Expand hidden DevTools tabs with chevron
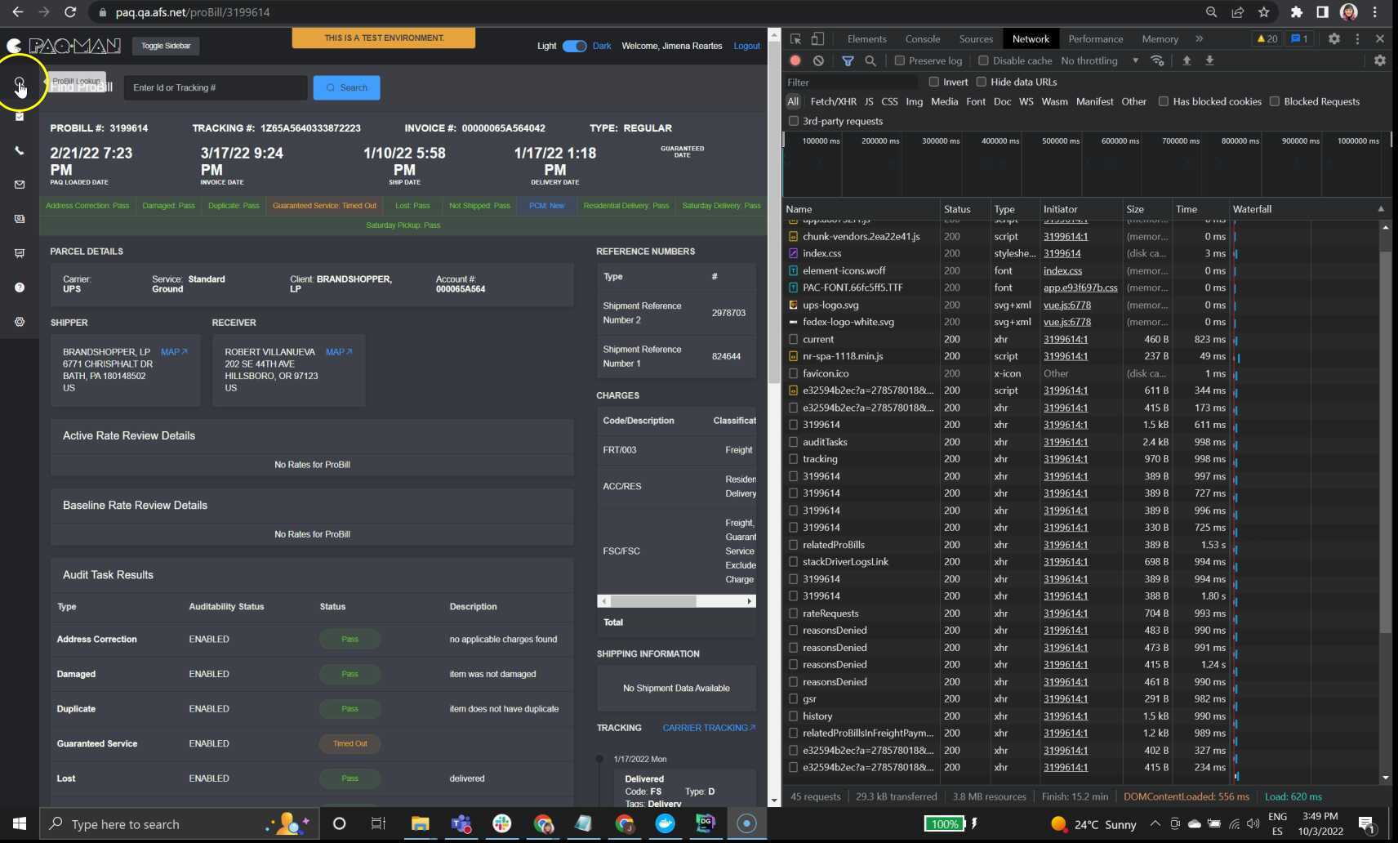Image resolution: width=1398 pixels, height=843 pixels. pos(1198,38)
